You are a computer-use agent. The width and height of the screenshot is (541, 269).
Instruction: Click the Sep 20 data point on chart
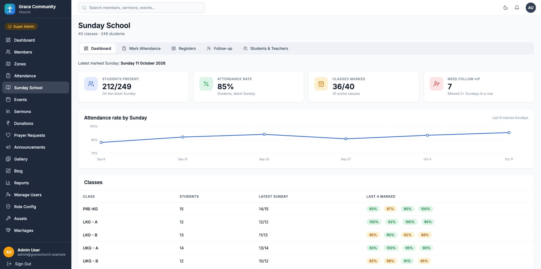click(264, 134)
